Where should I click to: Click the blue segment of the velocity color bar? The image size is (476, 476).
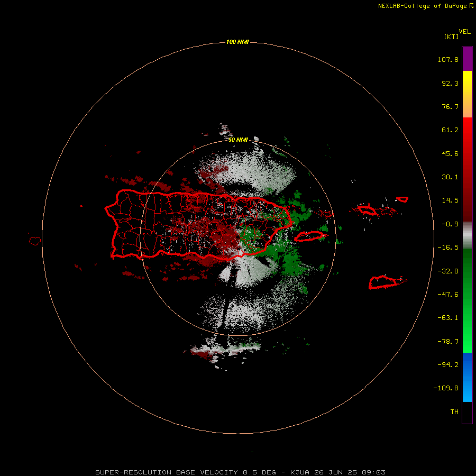click(467, 377)
